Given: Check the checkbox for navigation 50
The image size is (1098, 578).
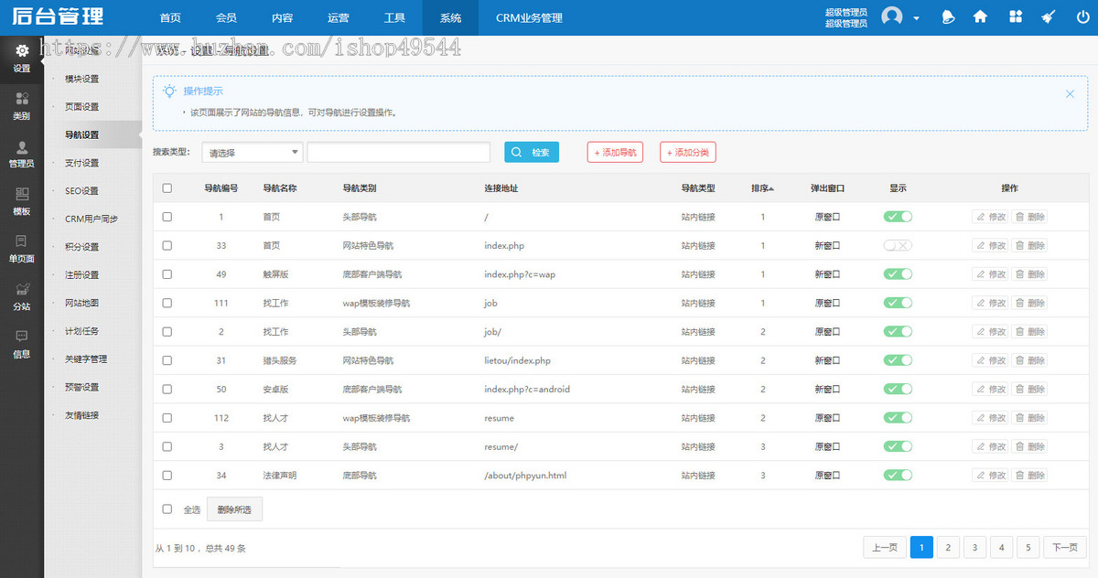Looking at the screenshot, I should pyautogui.click(x=167, y=389).
